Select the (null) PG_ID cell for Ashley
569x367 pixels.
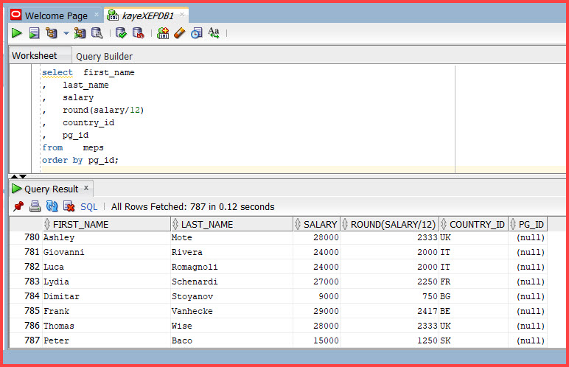528,237
